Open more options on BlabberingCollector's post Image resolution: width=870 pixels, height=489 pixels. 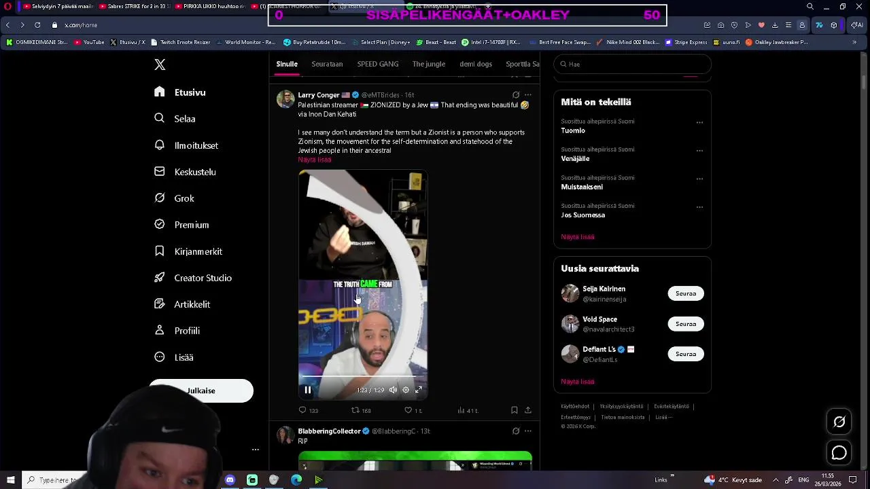tap(528, 431)
